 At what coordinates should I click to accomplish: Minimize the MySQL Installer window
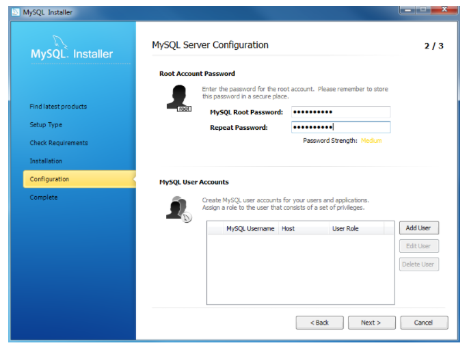tap(407, 10)
